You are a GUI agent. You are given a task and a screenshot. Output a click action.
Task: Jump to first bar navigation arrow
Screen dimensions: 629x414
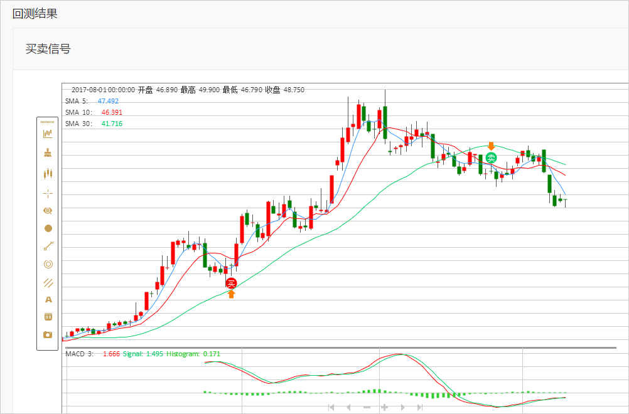pyautogui.click(x=331, y=408)
